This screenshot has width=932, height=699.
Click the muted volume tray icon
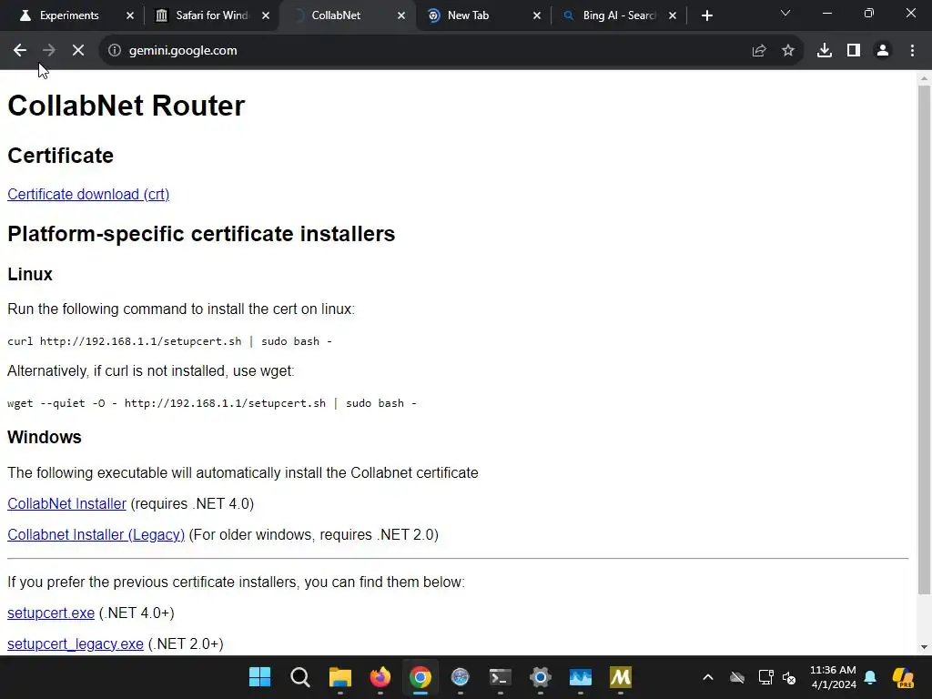click(x=789, y=677)
